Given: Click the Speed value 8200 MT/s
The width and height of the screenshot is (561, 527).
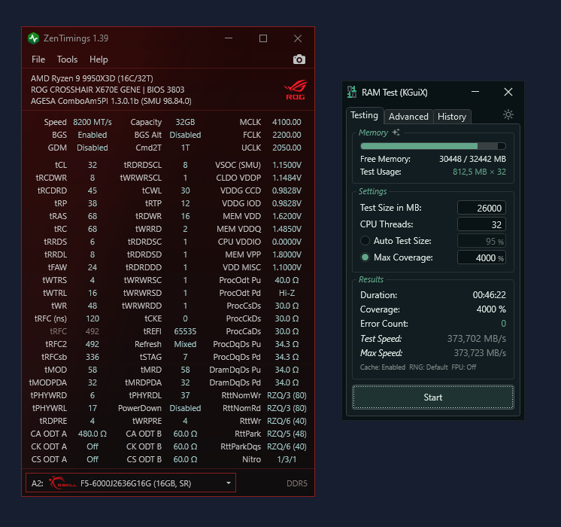Looking at the screenshot, I should tap(92, 122).
